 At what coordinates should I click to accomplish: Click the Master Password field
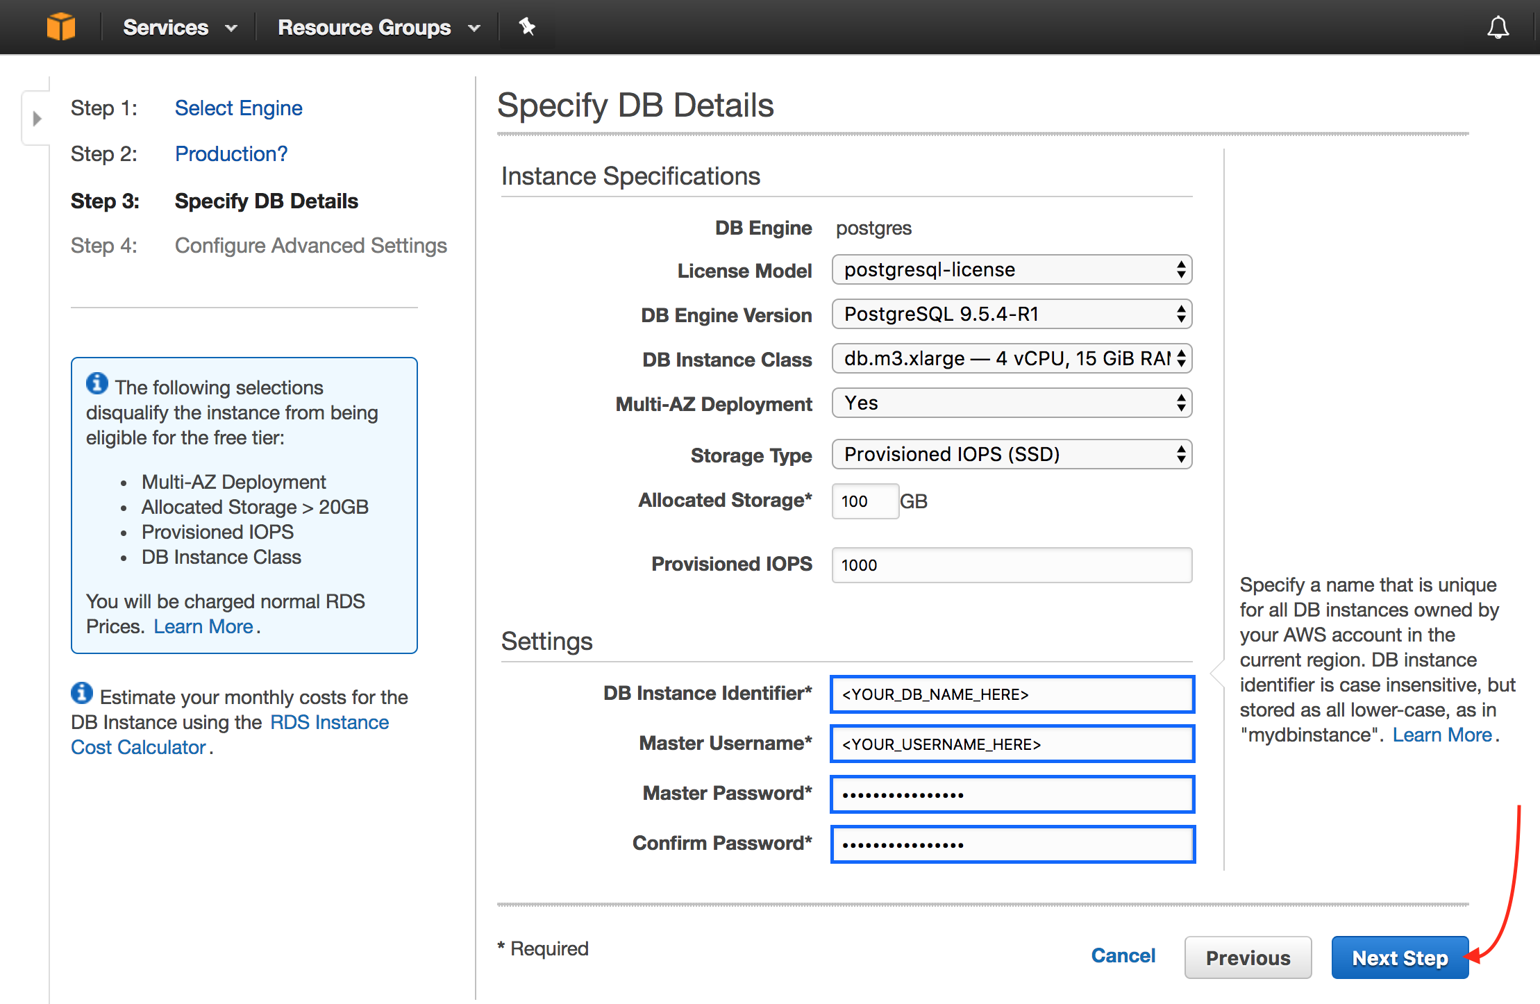(x=1012, y=794)
